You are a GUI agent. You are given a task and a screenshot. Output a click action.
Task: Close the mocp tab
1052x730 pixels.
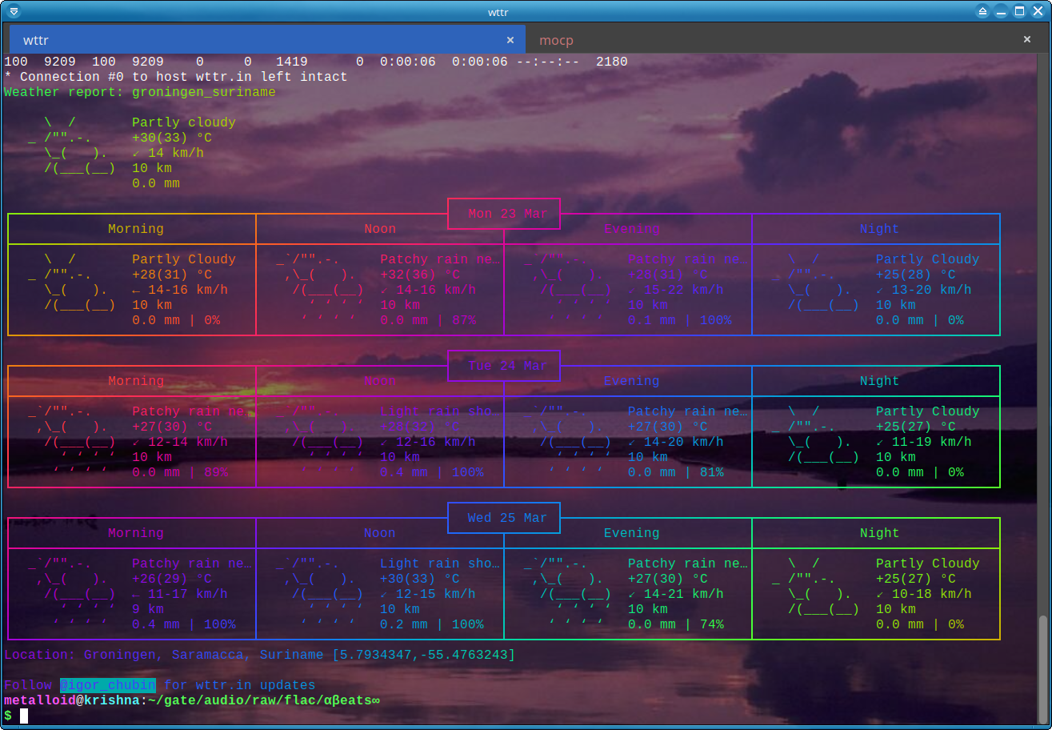click(1027, 40)
